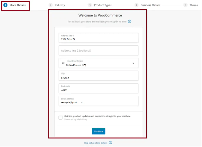Click the step 3 number circle
The width and height of the screenshot is (202, 147).
point(90,5)
